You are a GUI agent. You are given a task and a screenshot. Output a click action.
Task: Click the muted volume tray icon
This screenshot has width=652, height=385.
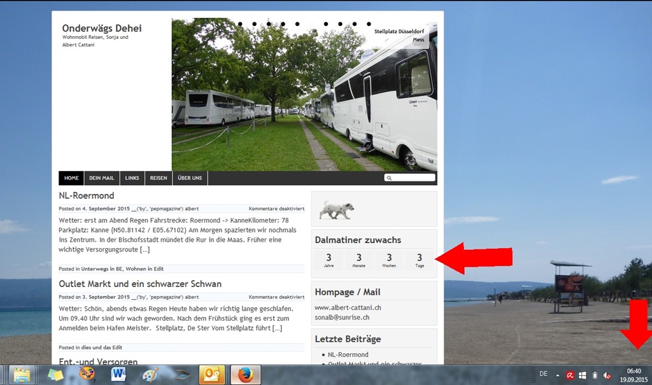[x=607, y=375]
